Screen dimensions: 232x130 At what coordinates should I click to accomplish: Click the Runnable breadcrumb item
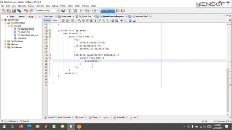[x=119, y=117]
